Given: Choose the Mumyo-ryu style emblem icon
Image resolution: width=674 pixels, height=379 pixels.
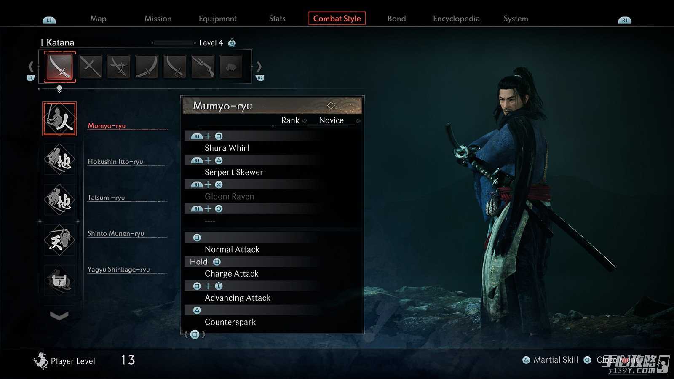Looking at the screenshot, I should click(59, 119).
